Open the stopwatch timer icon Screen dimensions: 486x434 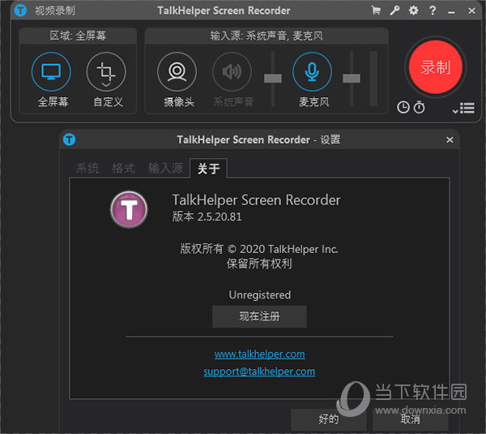[x=420, y=107]
